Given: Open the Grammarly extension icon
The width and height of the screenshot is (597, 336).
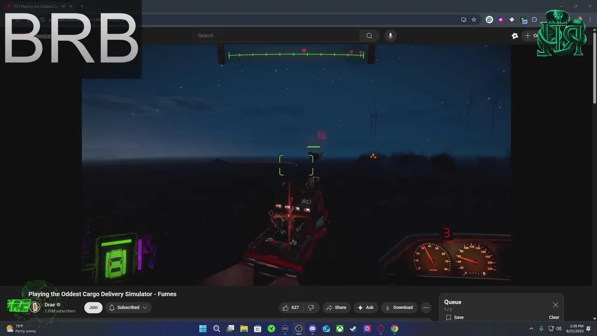Looking at the screenshot, I should click(489, 20).
